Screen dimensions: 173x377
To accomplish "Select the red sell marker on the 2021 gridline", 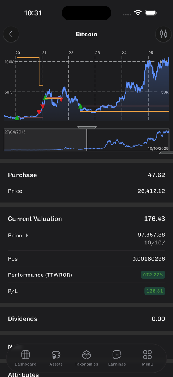I will tap(43, 106).
